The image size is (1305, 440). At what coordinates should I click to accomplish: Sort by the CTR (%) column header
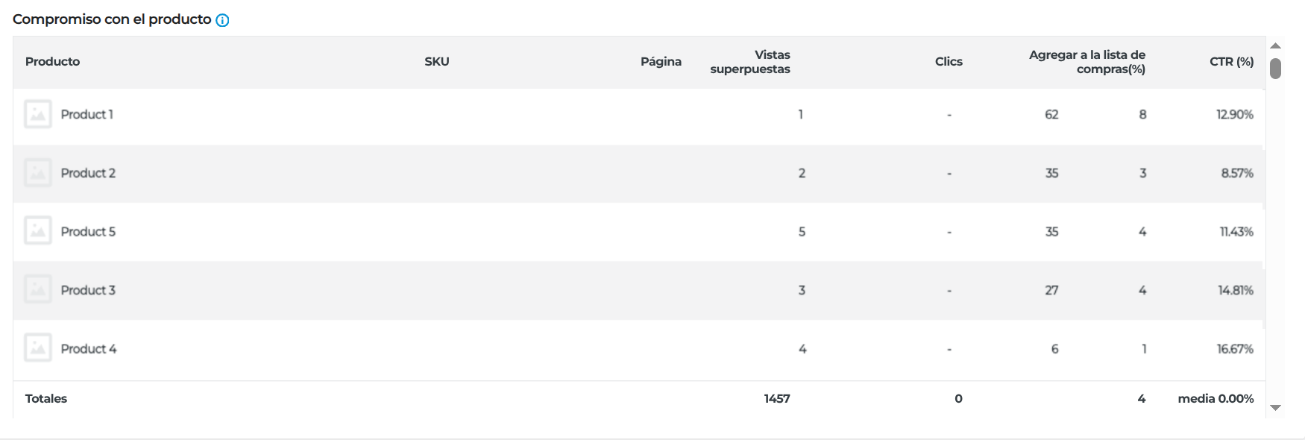(x=1232, y=62)
